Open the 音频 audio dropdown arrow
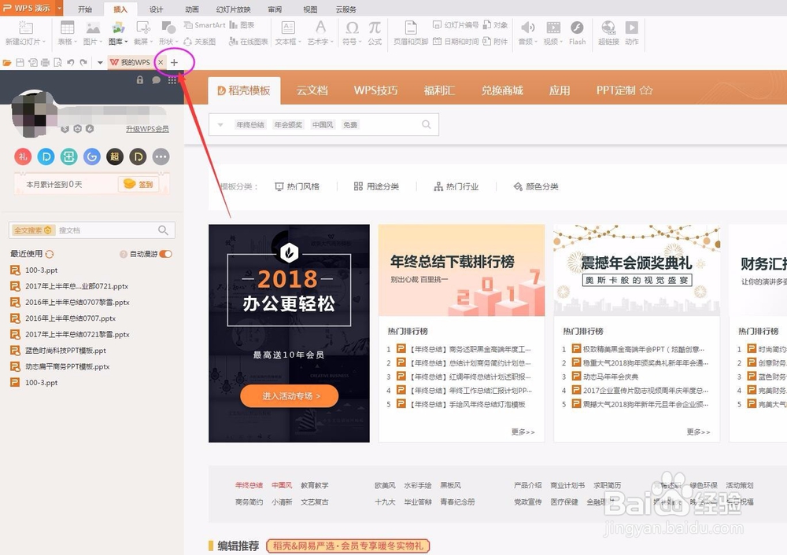 (x=536, y=42)
